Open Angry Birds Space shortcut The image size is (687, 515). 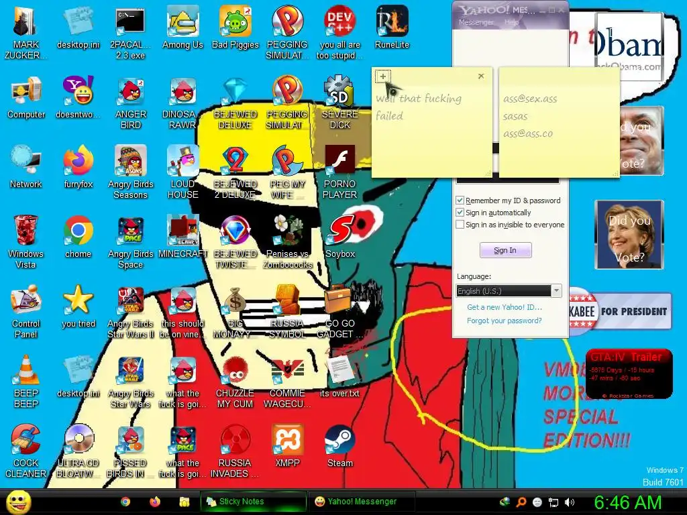tap(131, 242)
